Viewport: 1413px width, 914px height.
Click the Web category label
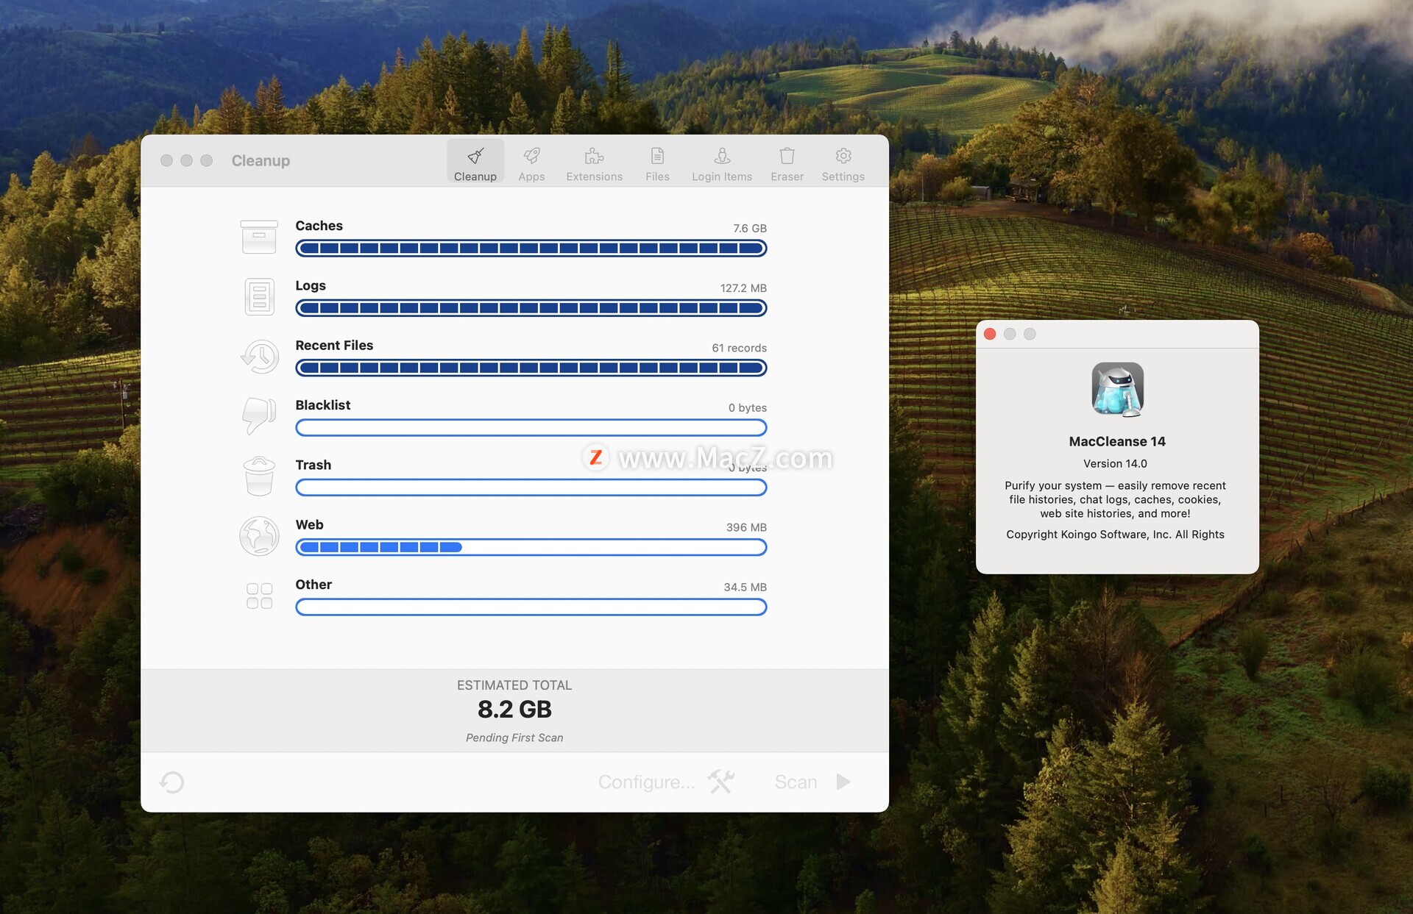click(x=309, y=524)
